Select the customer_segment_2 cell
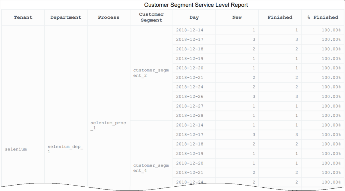Screen dimensions: 345x191 tap(152, 73)
